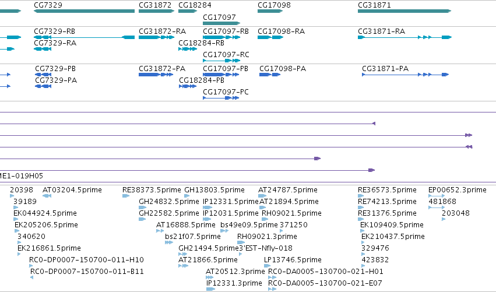Screen dimensions: 496x292
Task: Click protein label CG7329-PB
Action: point(55,69)
